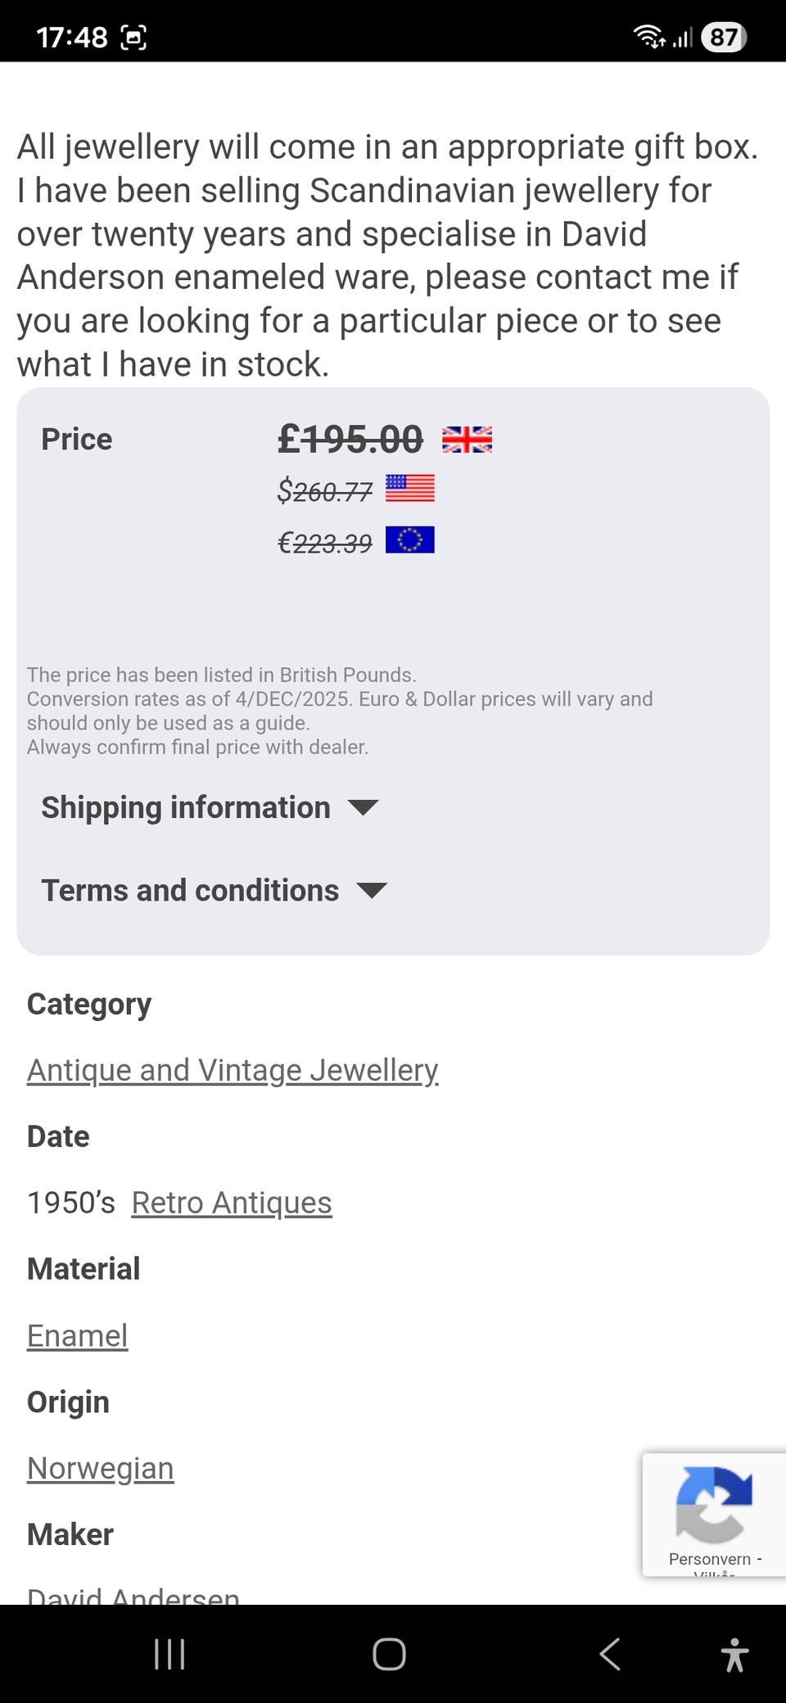The height and width of the screenshot is (1703, 786).
Task: Follow the Enamel material link
Action: 78,1335
